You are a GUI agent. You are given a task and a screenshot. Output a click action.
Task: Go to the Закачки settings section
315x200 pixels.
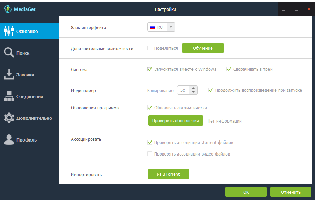[29, 75]
